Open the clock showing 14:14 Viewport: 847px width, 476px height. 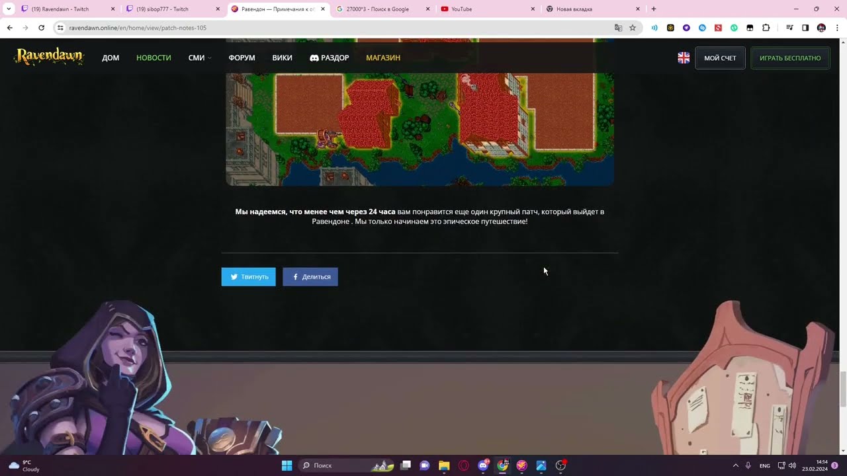pos(815,465)
